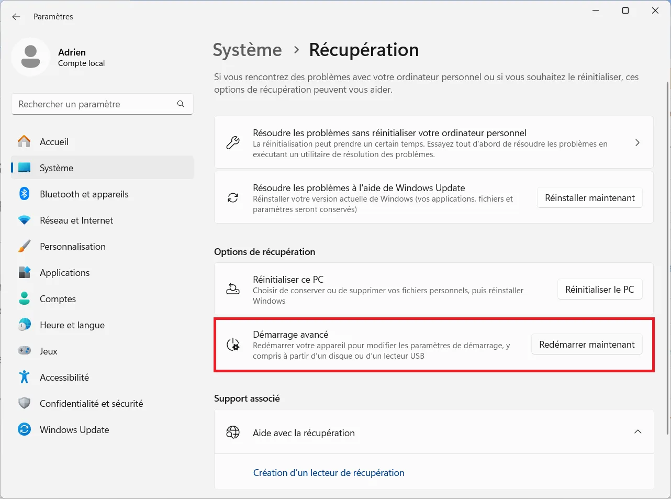Image resolution: width=671 pixels, height=499 pixels.
Task: Click the Redémarrer maintenant button
Action: 587,345
